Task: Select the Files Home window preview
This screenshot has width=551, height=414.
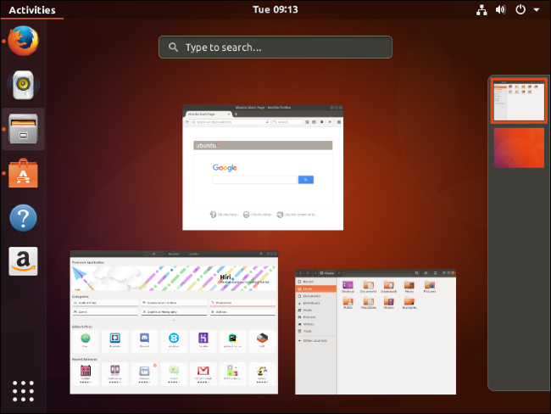Action: [x=375, y=330]
